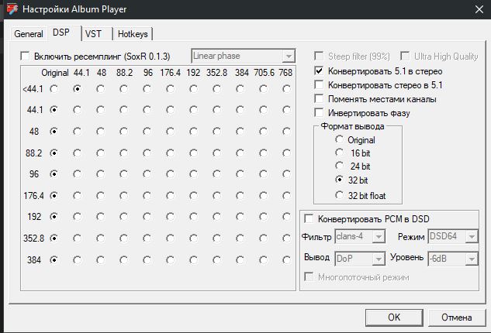Set <44.1 row to 48
The width and height of the screenshot is (491, 333).
101,89
